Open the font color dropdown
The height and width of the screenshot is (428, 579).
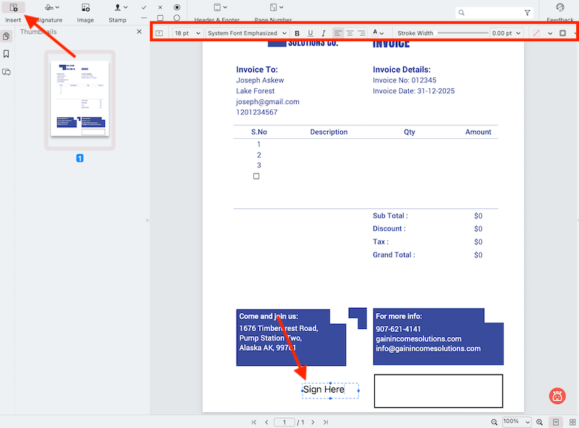(x=378, y=33)
